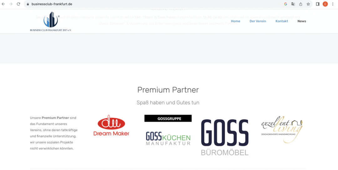
Task: Click the exzellent living partner logo
Action: tap(282, 129)
